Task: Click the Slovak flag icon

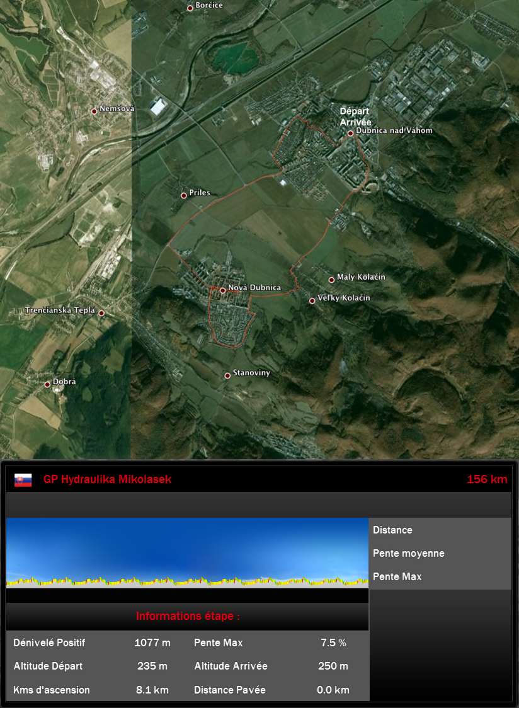Action: (x=23, y=480)
